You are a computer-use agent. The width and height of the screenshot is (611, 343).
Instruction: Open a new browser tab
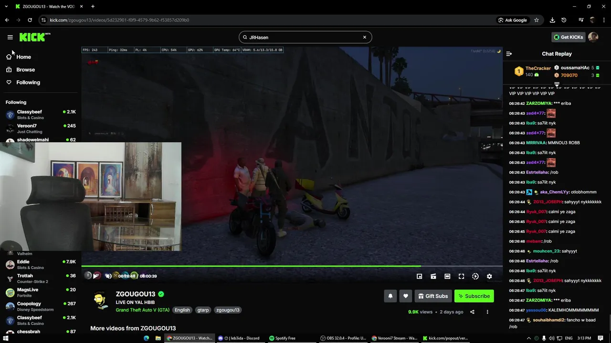[x=93, y=7]
